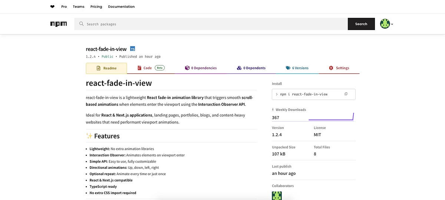Click the Search button
Screen dimensions: 445x200
[x=361, y=24]
